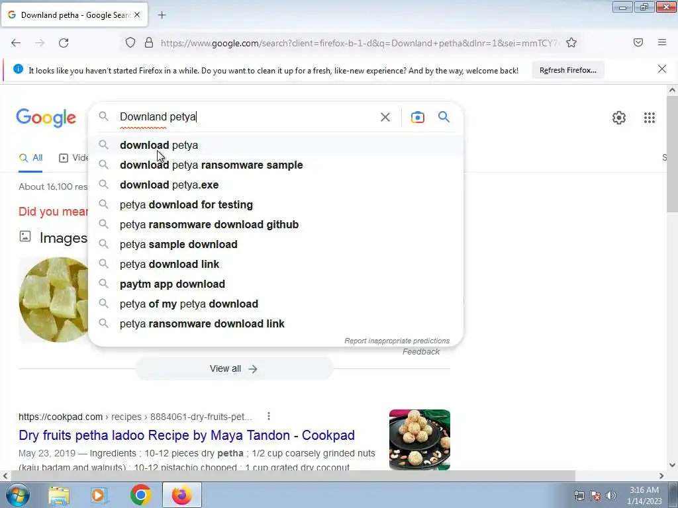This screenshot has height=508, width=678.
Task: Go back to the previous page
Action: 16,43
